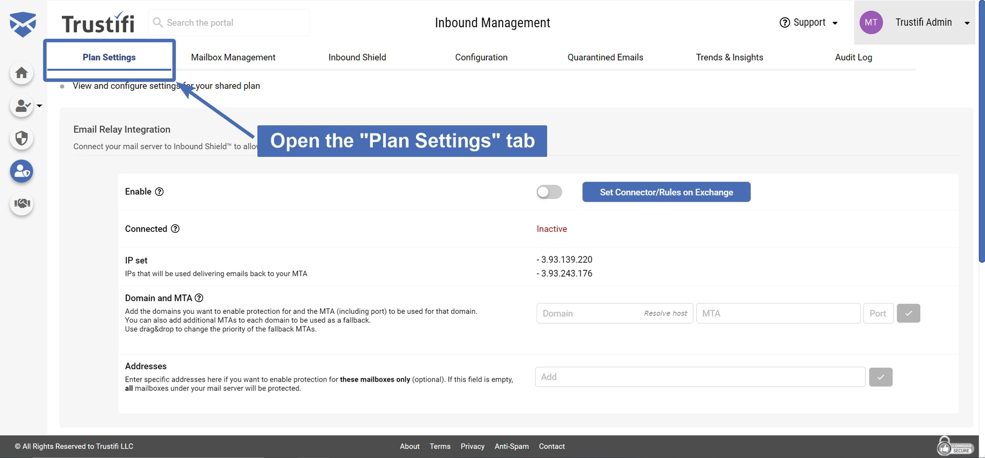Click the MT user avatar
This screenshot has width=985, height=458.
871,23
